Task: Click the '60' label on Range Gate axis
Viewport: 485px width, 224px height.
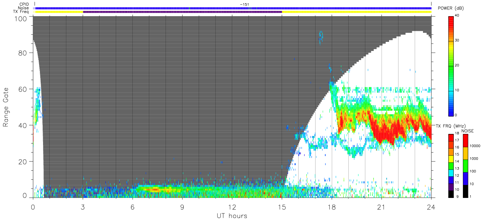Action: click(x=23, y=89)
